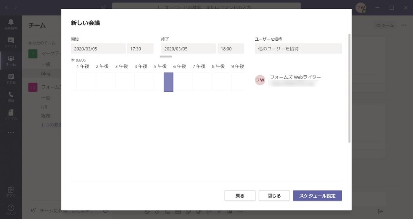The width and height of the screenshot is (413, 219).
Task: Show more apps ellipsis in sidebar
Action: coord(11,133)
